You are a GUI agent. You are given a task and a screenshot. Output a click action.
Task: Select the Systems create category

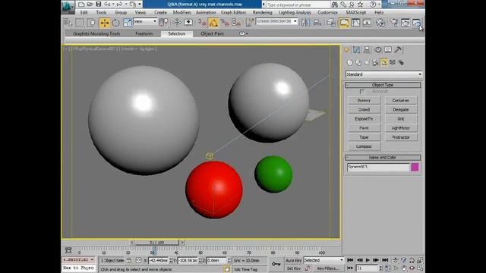401,62
